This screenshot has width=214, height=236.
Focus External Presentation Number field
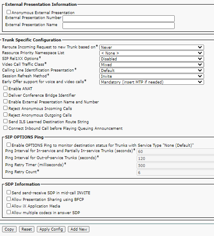pyautogui.click(x=119, y=19)
